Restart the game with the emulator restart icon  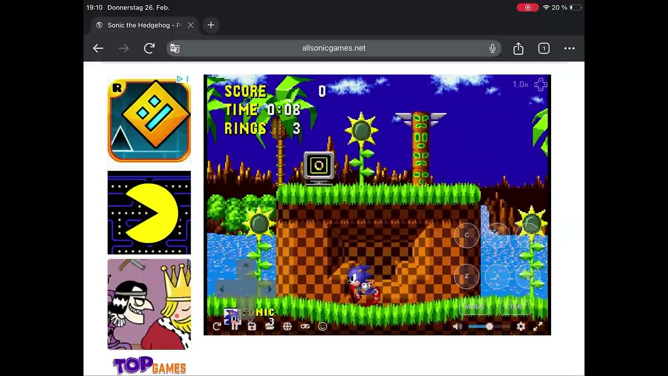[x=217, y=326]
